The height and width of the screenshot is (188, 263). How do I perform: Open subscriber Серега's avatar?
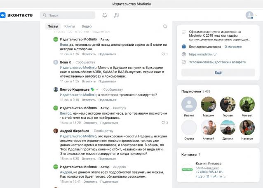pos(189,127)
